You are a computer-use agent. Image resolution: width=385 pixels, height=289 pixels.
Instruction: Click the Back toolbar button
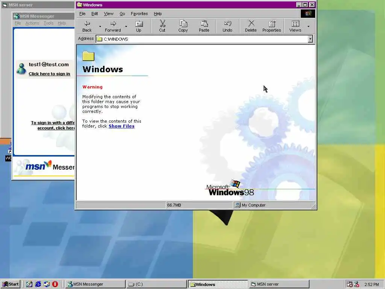(x=87, y=26)
